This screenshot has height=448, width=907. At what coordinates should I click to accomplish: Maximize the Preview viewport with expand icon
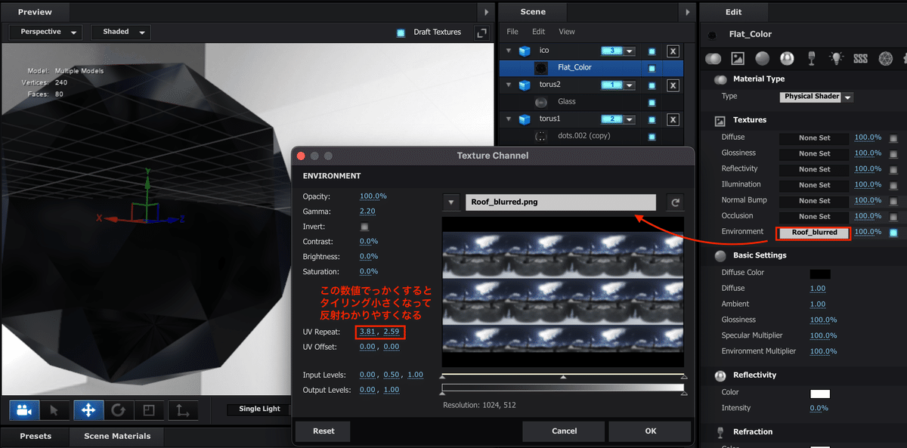click(x=481, y=32)
